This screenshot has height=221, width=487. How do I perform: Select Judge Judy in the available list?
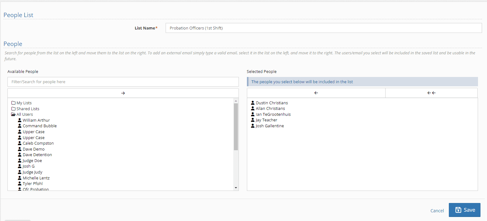tap(33, 172)
